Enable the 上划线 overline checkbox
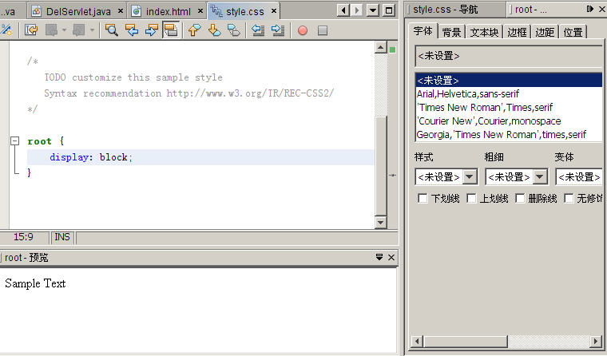The image size is (607, 356). pyautogui.click(x=471, y=198)
